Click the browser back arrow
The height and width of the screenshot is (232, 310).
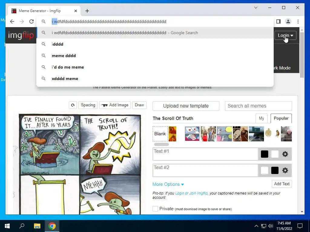click(12, 21)
